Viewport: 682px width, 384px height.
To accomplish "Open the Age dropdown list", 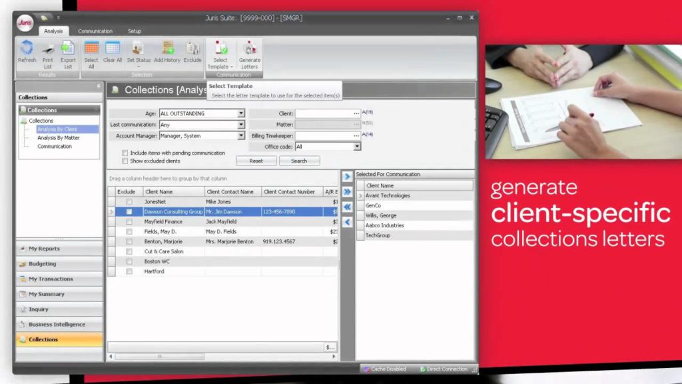I will (241, 114).
